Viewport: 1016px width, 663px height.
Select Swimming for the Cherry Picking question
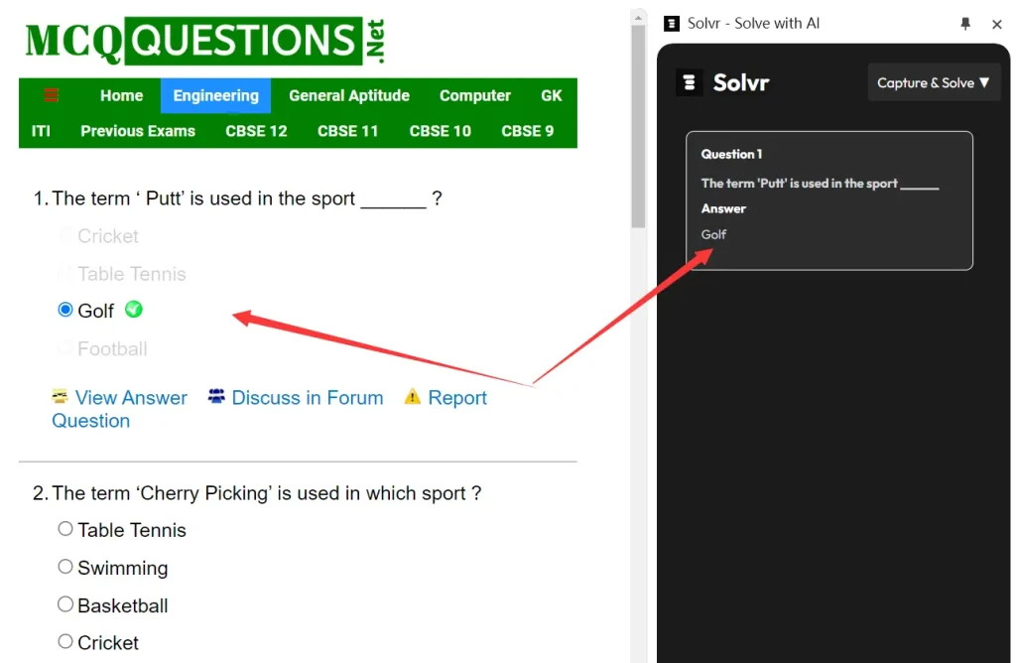click(64, 567)
